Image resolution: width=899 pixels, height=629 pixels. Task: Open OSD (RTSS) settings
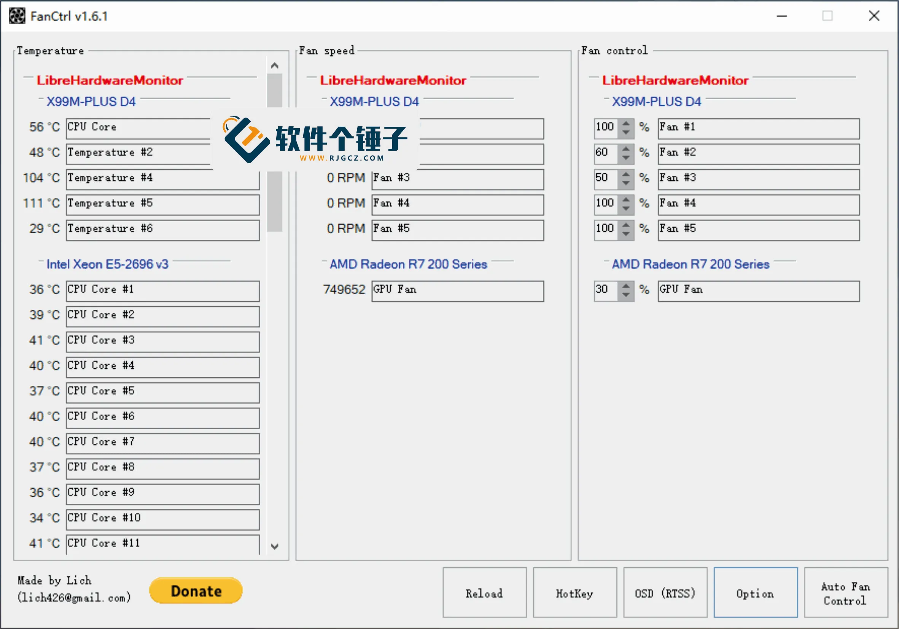pyautogui.click(x=665, y=592)
